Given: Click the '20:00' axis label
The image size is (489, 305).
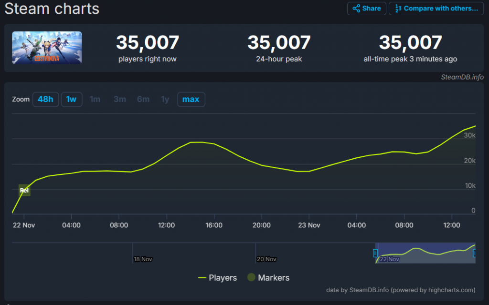Looking at the screenshot, I should (261, 225).
